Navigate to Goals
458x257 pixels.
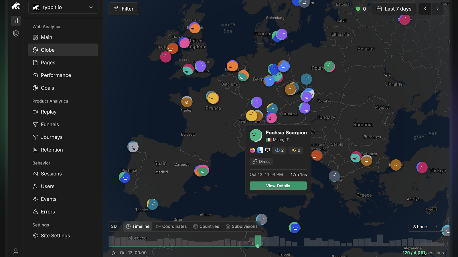[x=63, y=88]
